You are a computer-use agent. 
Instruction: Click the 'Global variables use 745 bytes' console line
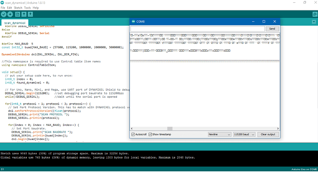point(98,158)
